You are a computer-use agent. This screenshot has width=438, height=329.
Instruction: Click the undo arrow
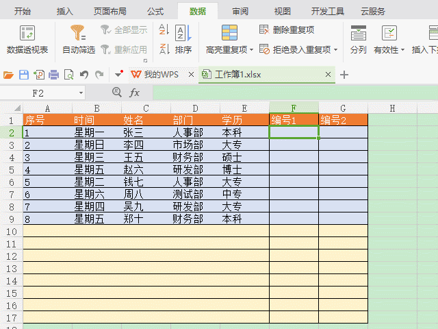(83, 75)
